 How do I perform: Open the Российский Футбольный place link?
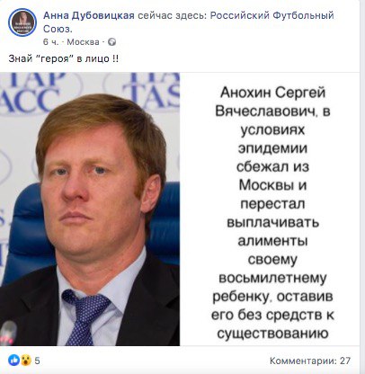(x=272, y=15)
